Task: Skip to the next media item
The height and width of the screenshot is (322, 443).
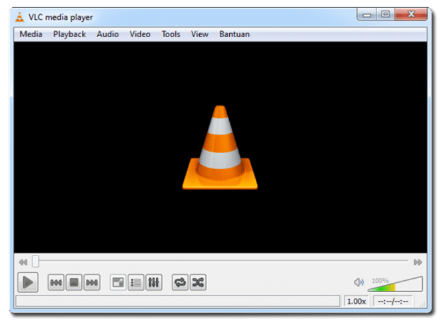Action: 92,282
